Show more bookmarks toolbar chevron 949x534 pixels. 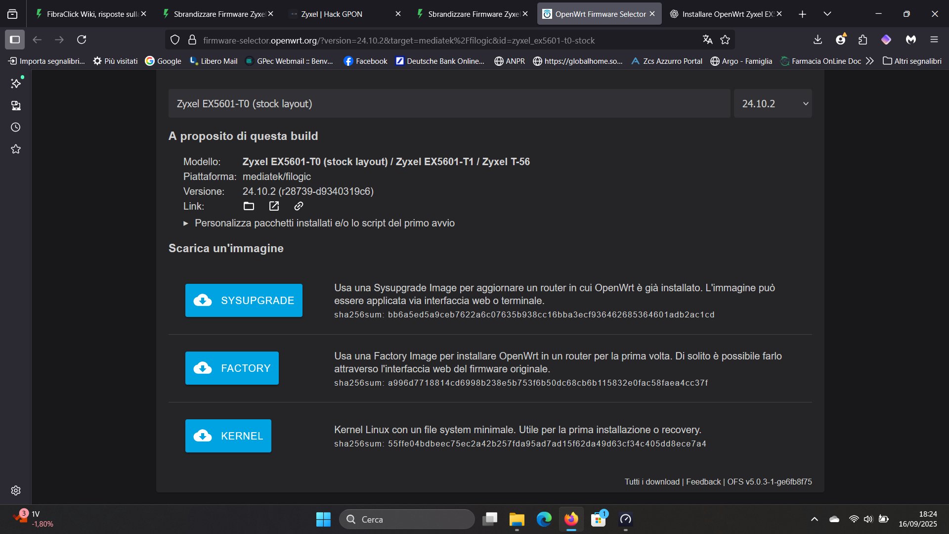point(870,61)
